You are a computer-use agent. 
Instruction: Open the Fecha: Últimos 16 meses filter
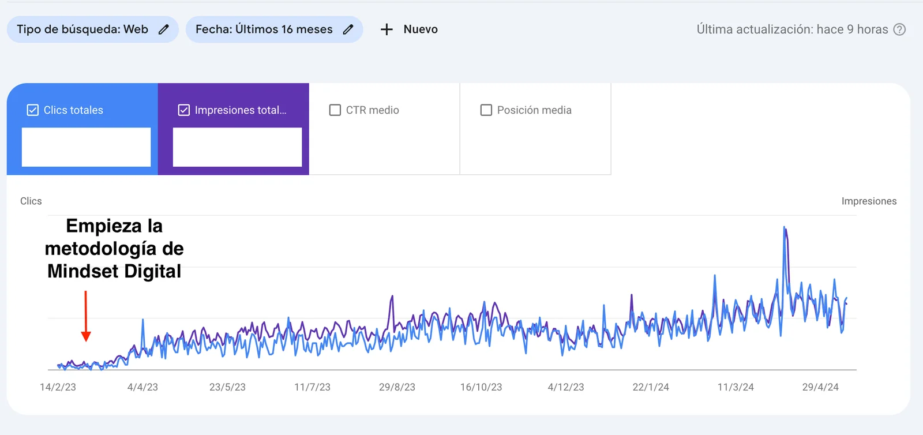[x=264, y=29]
